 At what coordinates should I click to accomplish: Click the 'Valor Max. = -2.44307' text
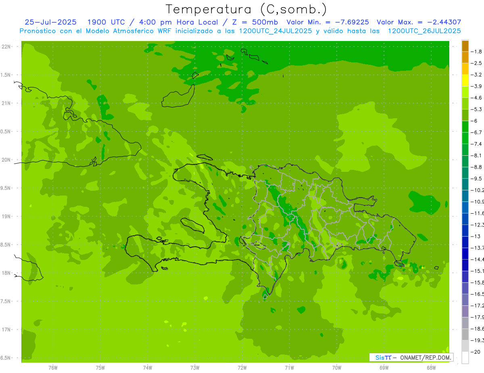[x=419, y=22]
